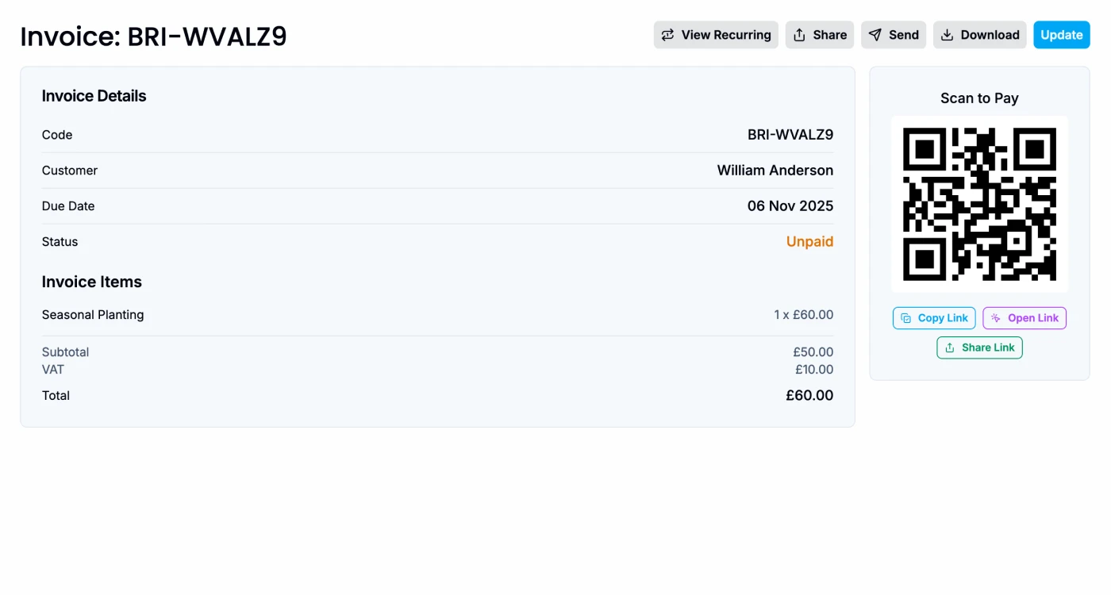Click the recurring cycle icon on View Recurring
This screenshot has width=1111, height=595.
tap(667, 35)
